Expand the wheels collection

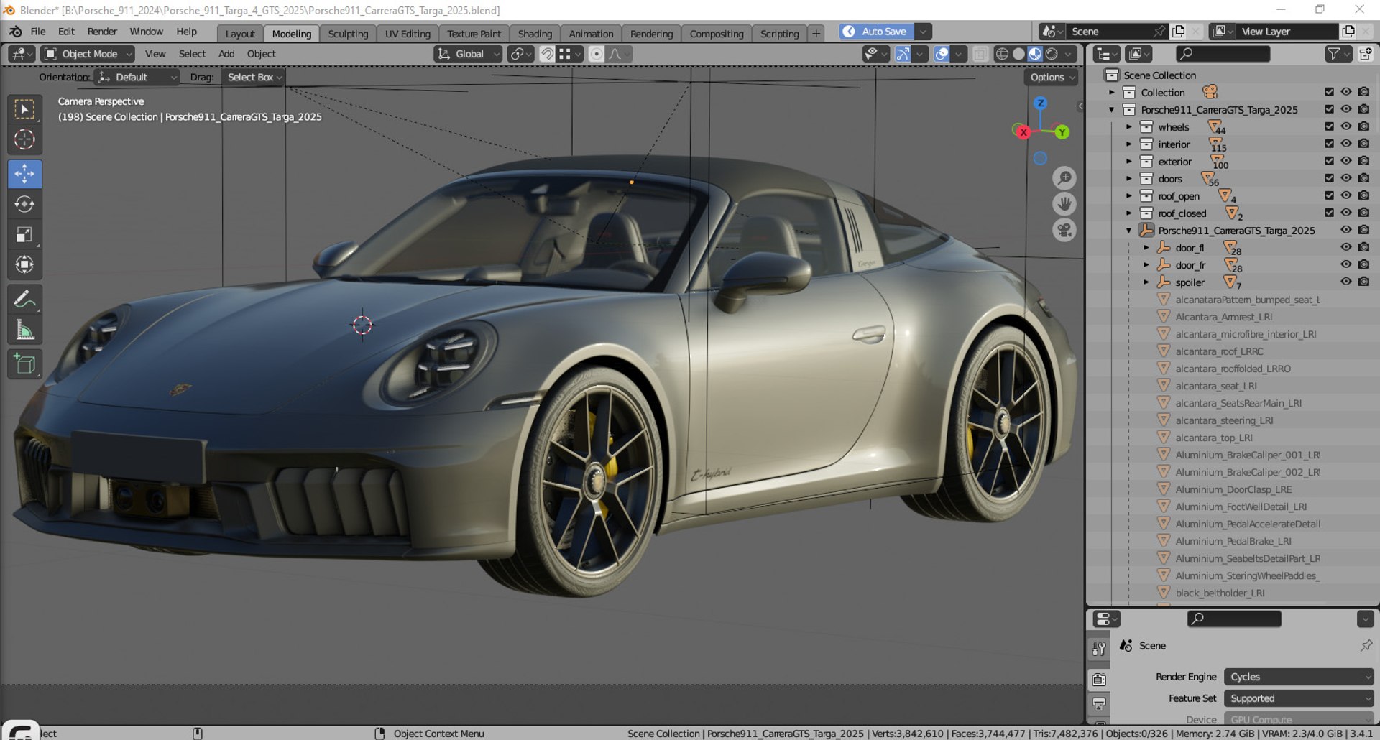(1129, 127)
